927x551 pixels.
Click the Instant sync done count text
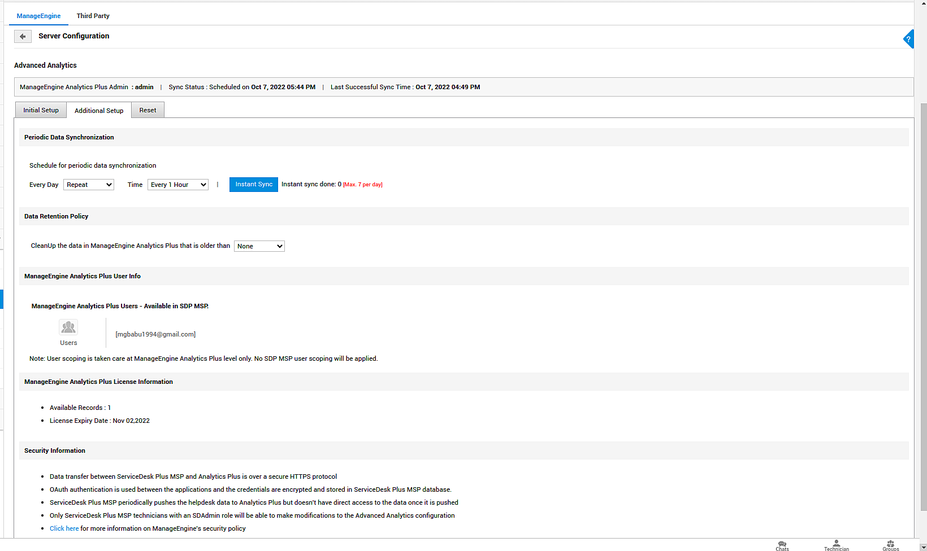tap(311, 184)
